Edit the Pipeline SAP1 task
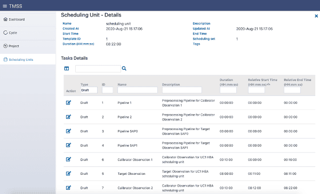 (x=68, y=145)
